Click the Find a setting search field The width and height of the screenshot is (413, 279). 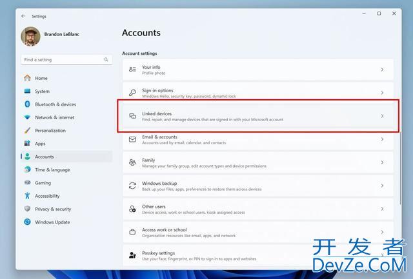point(66,60)
